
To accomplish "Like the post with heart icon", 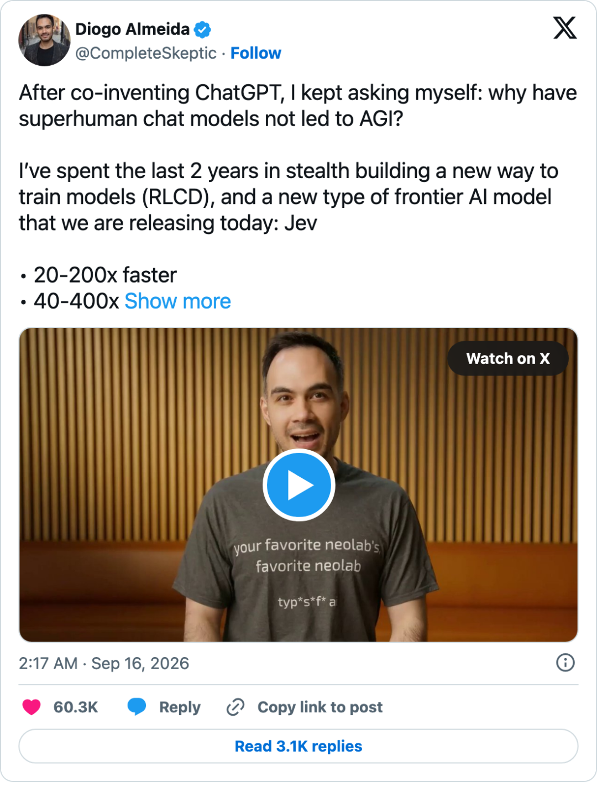I will pyautogui.click(x=32, y=707).
